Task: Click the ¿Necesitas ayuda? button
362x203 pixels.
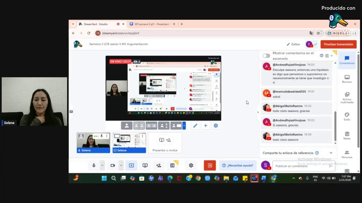Action: click(238, 166)
